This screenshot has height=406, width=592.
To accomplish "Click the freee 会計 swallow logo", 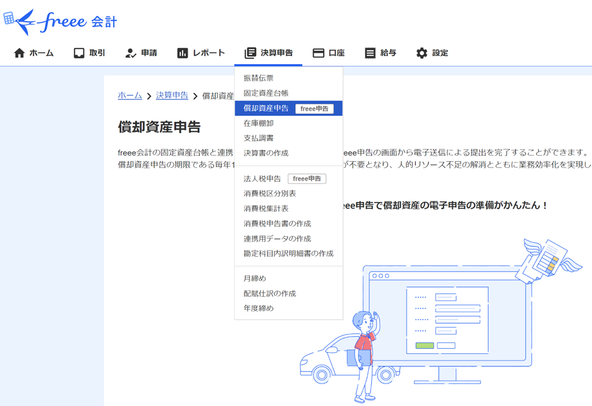I will point(60,21).
